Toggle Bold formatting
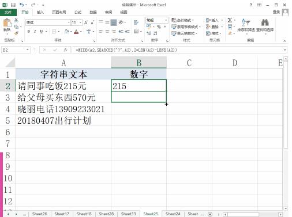This screenshot has width=292, height=217. pyautogui.click(x=29, y=31)
